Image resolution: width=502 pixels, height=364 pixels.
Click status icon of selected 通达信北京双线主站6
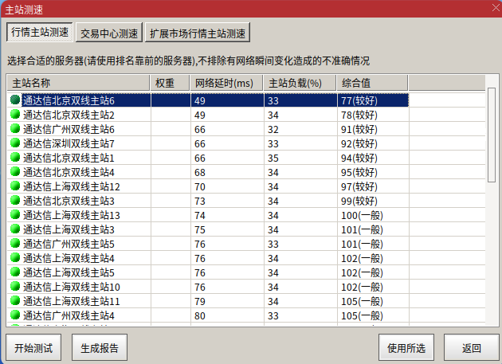15,100
